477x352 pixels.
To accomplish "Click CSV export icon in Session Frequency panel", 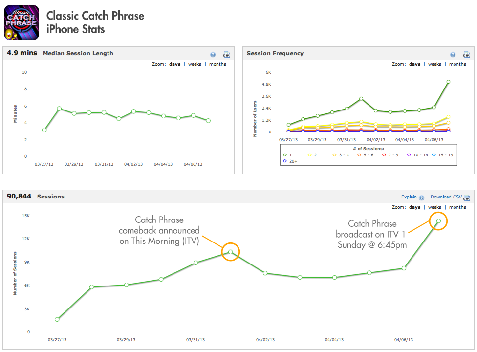I will tap(466, 55).
